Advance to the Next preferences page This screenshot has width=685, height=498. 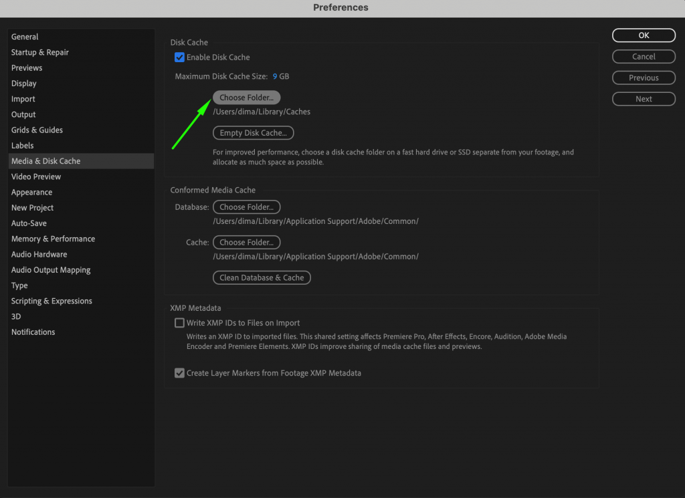[x=644, y=98]
